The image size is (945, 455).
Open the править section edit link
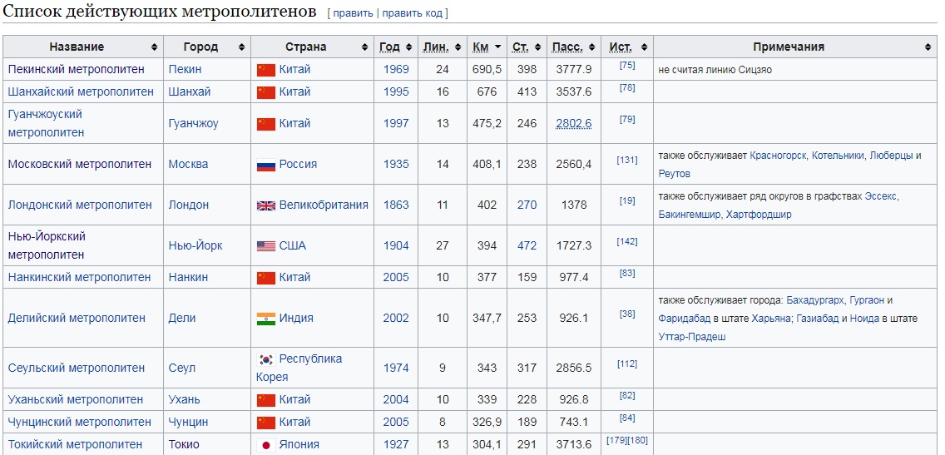[353, 13]
